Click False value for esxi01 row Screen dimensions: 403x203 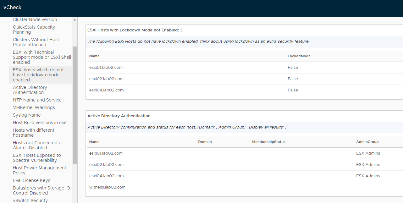[293, 68]
